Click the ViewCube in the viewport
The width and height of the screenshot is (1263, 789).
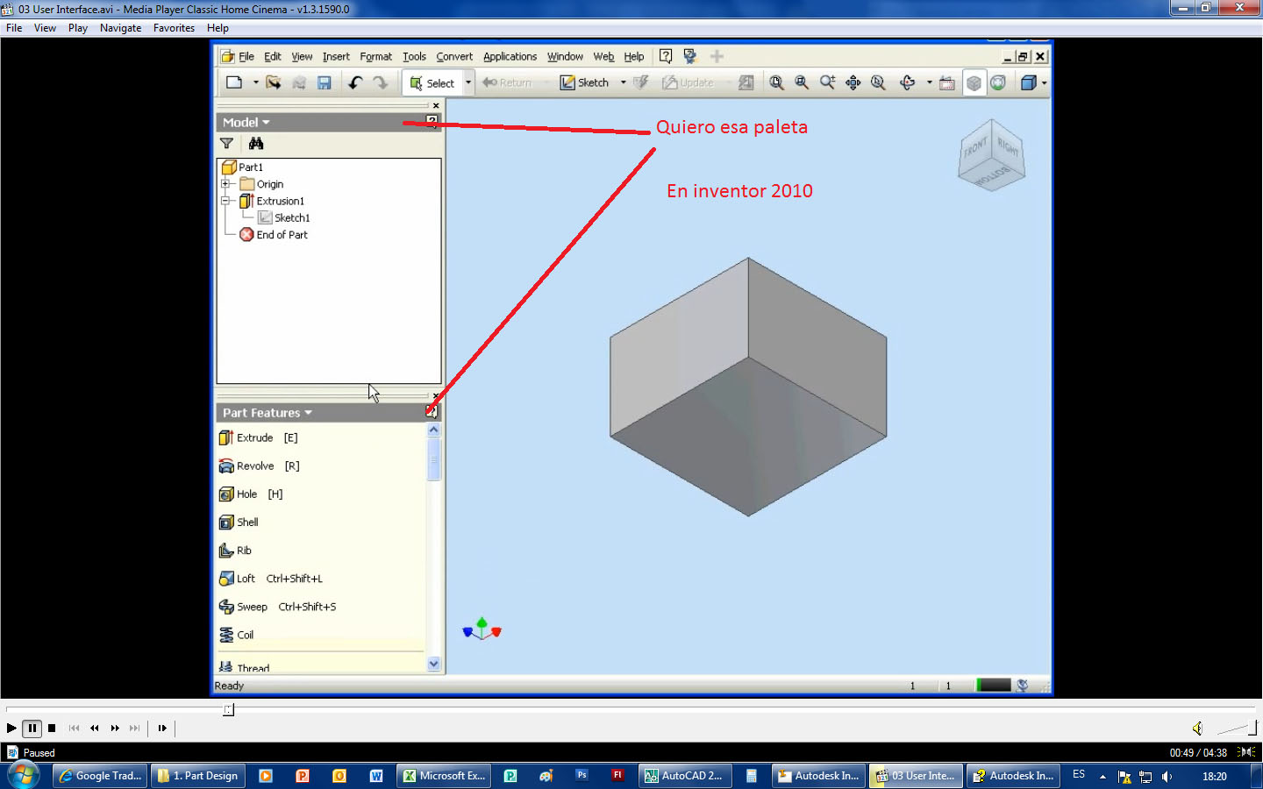click(x=991, y=155)
